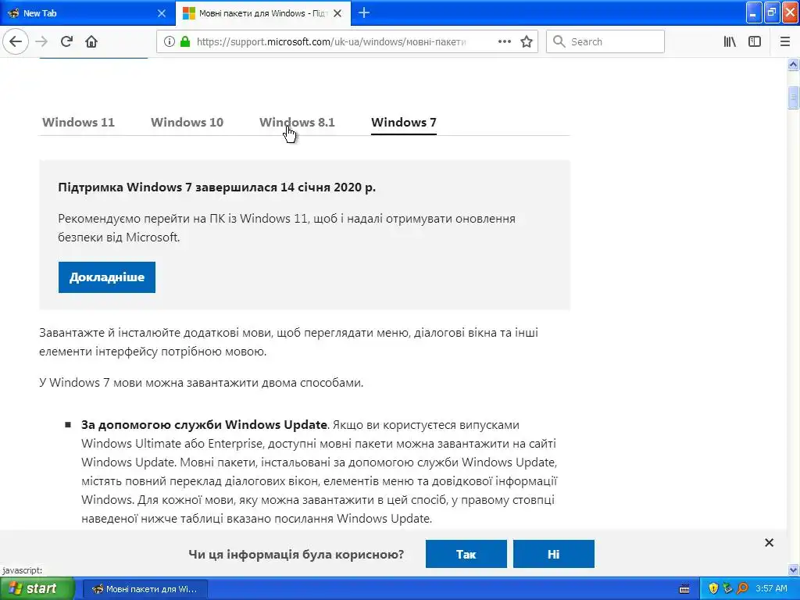The width and height of the screenshot is (800, 600).
Task: Click the vertical scrollbar thumb
Action: pyautogui.click(x=793, y=98)
